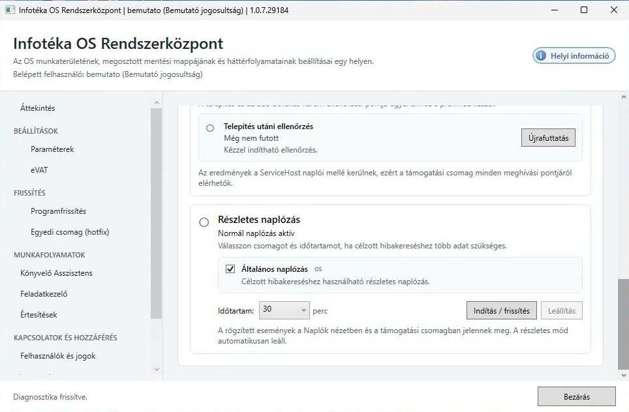Open the Időtartam duration dropdown
The height and width of the screenshot is (412, 629).
[x=284, y=310]
